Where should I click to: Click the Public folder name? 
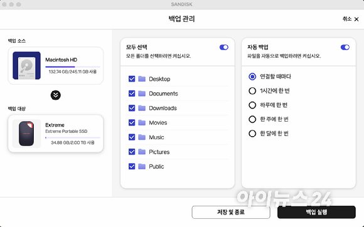[x=156, y=167]
